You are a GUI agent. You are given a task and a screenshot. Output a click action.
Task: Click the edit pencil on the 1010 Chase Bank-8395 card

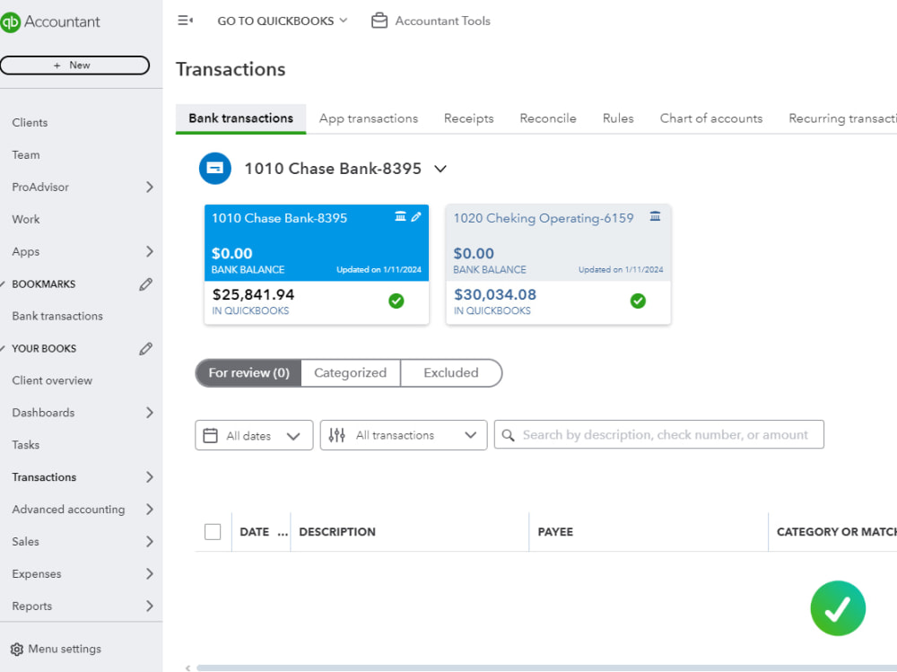pyautogui.click(x=416, y=216)
